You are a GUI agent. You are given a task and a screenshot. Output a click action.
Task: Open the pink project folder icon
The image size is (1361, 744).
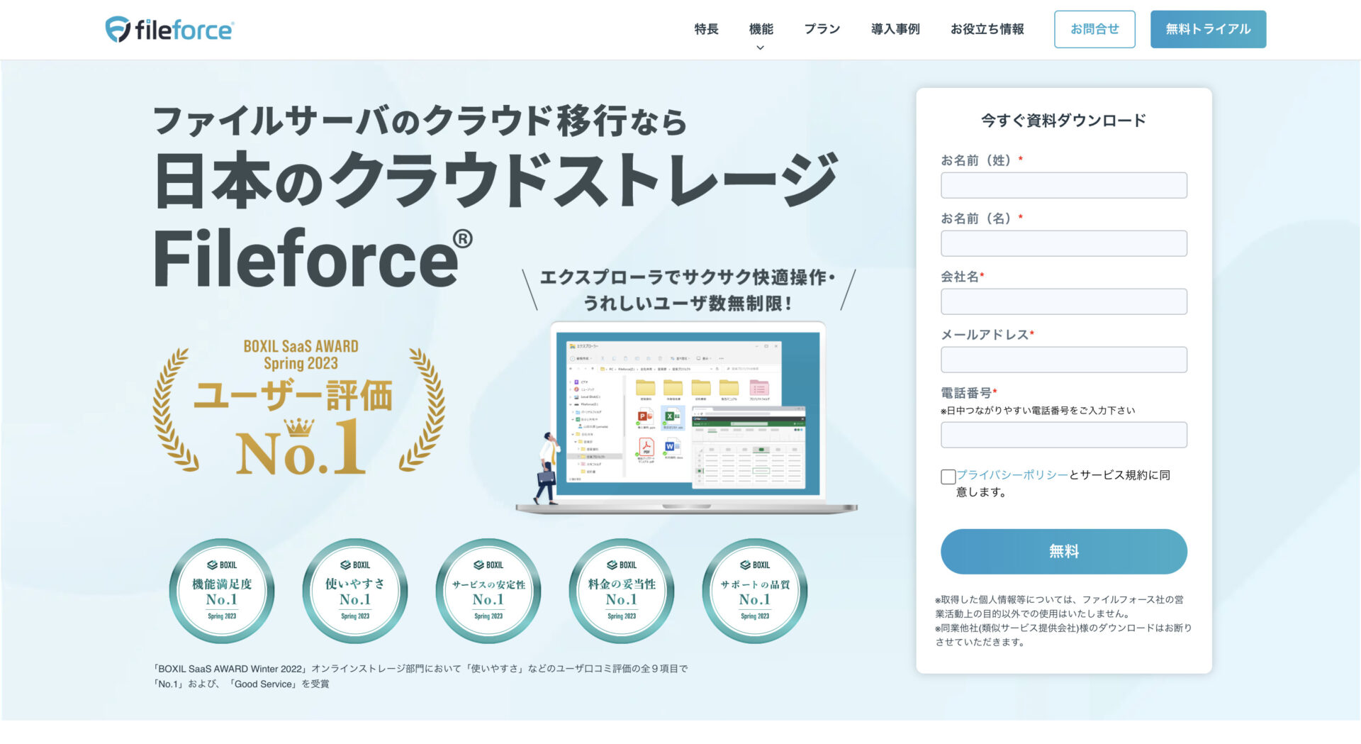[759, 389]
